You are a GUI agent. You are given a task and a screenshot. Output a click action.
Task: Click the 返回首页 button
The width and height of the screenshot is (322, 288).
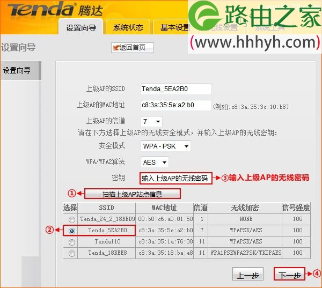(133, 48)
